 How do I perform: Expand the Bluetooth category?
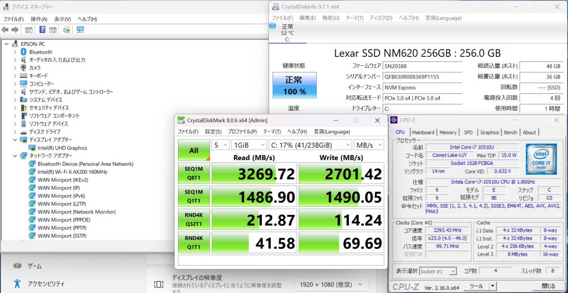(x=15, y=52)
